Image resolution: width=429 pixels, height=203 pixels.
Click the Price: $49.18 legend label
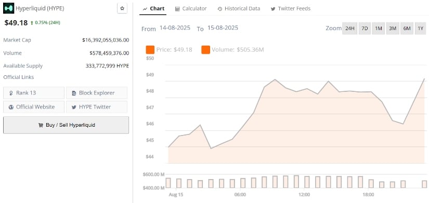174,50
